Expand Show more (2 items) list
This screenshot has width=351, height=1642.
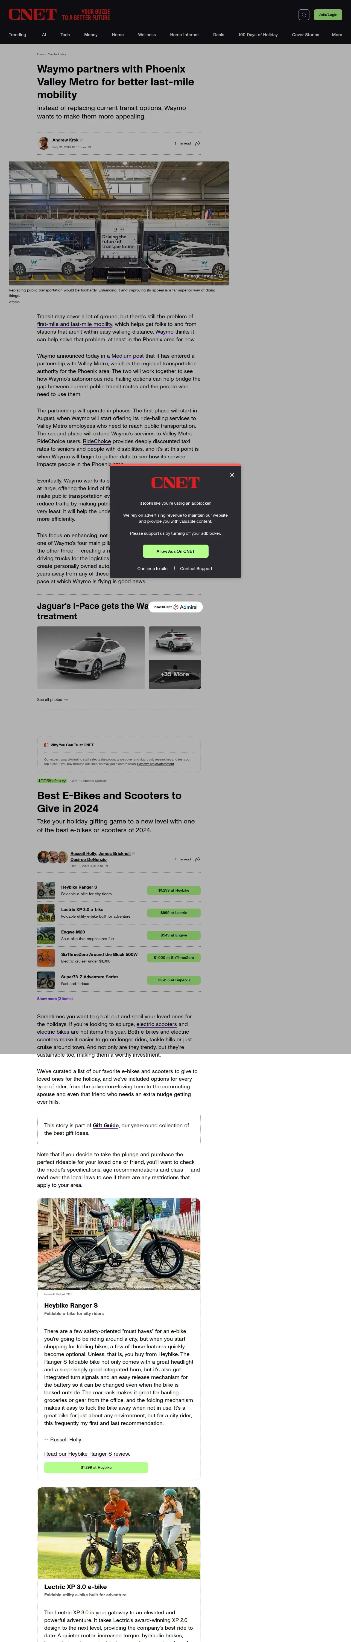(55, 999)
